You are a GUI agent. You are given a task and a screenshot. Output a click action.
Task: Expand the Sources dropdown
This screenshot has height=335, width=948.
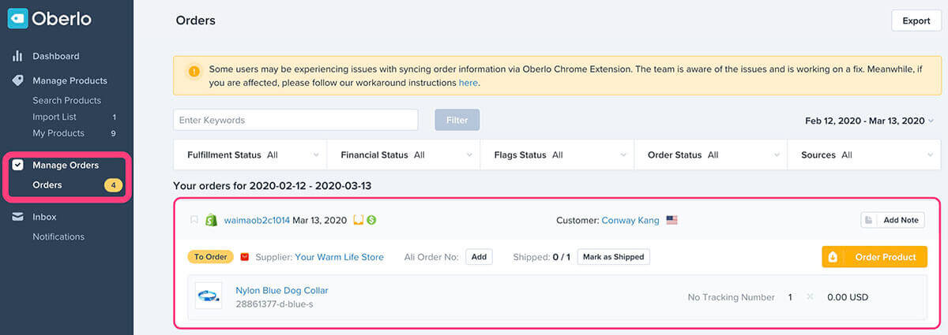(864, 155)
